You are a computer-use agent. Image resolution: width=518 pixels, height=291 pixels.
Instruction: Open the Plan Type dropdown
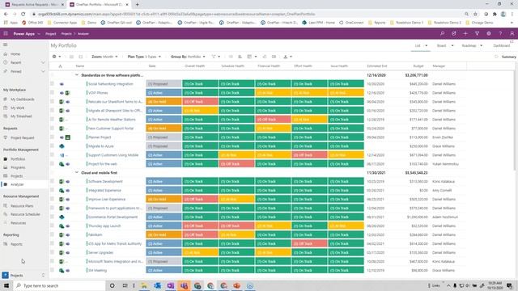pos(144,57)
